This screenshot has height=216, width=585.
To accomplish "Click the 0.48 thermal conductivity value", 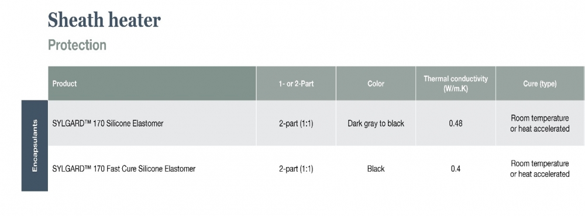I will click(x=456, y=123).
